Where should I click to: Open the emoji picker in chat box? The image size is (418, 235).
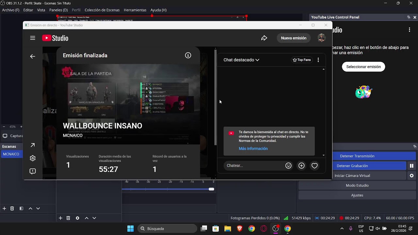[288, 165]
